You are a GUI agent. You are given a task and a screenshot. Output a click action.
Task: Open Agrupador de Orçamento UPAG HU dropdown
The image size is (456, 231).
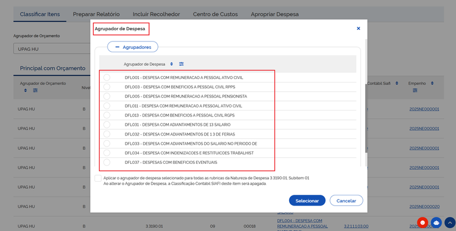pos(52,49)
